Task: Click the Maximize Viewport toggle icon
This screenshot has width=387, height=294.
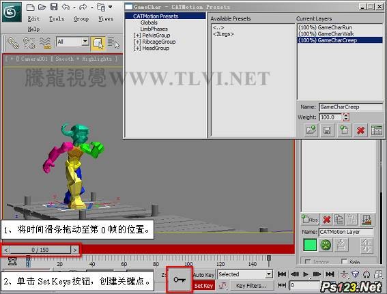Action: pos(377,274)
